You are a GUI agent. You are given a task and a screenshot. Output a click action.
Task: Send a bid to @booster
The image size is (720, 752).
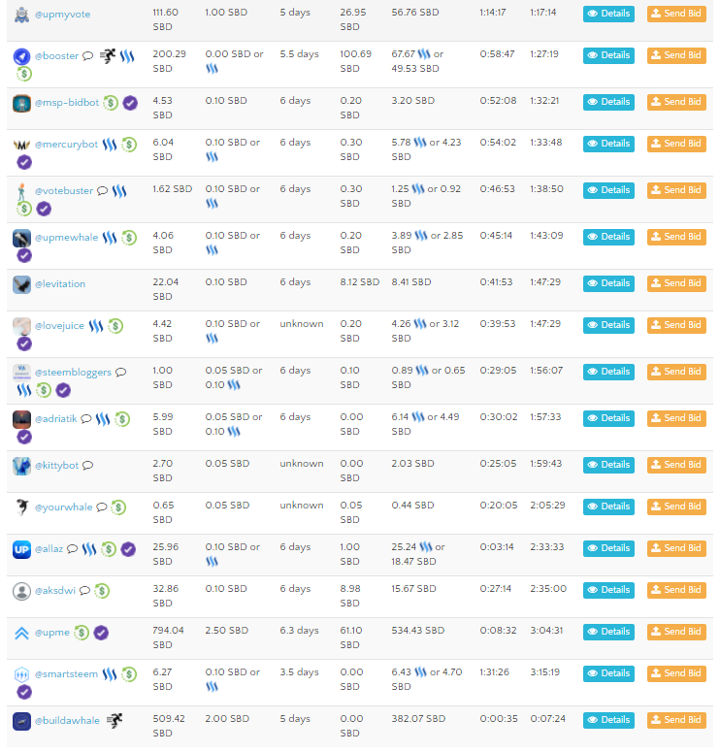(676, 55)
